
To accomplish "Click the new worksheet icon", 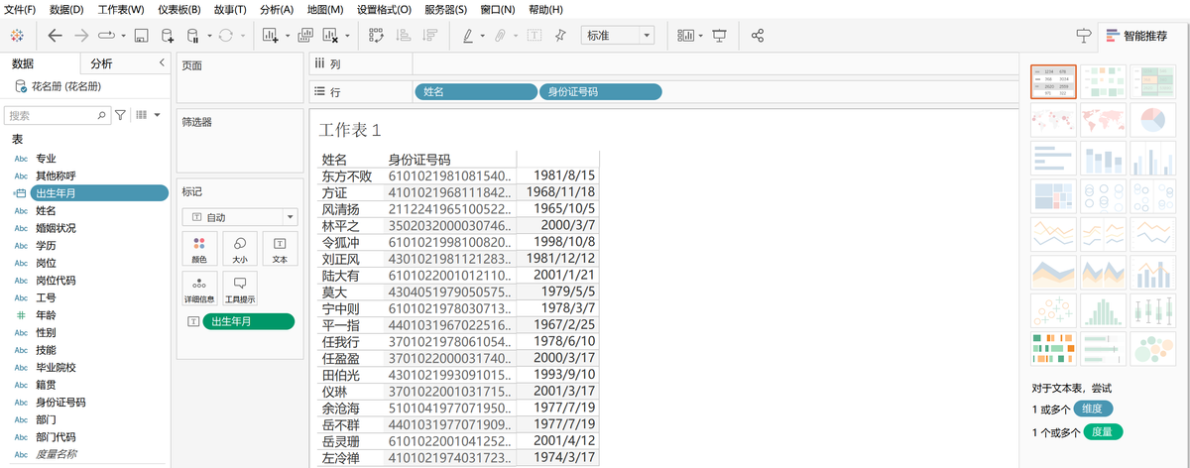I will (271, 36).
